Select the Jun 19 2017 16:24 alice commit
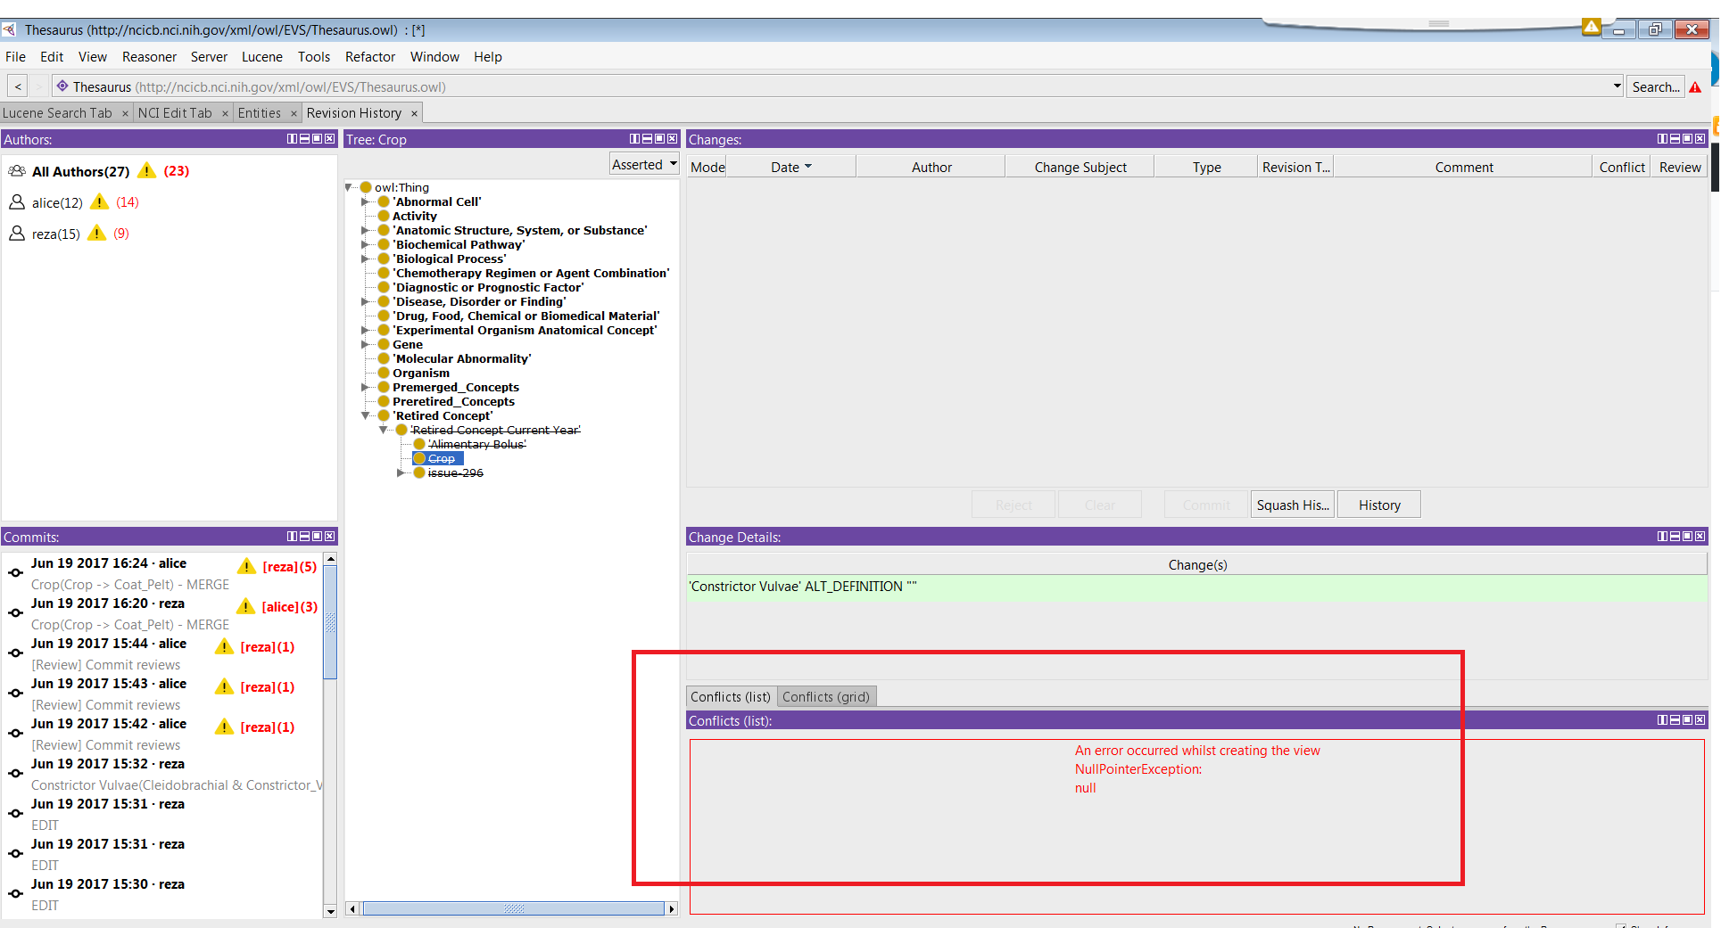The width and height of the screenshot is (1721, 928). 162,574
